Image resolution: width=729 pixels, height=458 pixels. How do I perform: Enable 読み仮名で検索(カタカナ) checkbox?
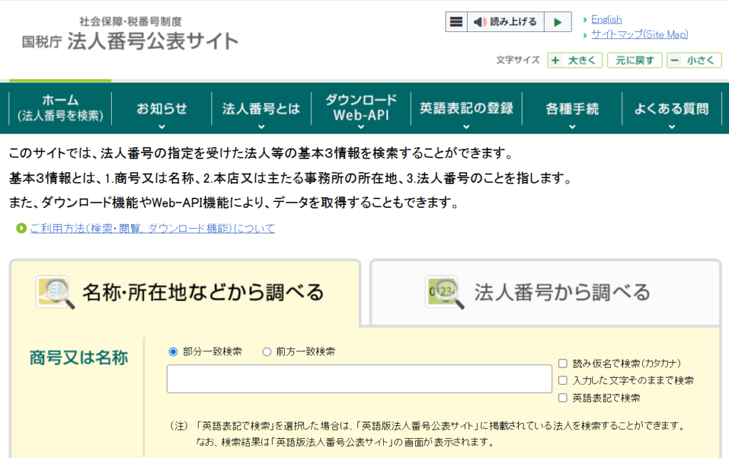click(563, 363)
